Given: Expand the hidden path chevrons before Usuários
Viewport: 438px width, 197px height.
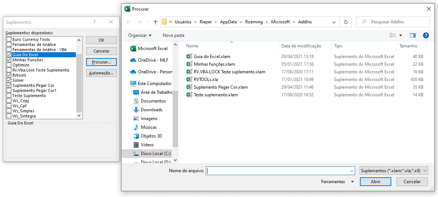Looking at the screenshot, I should 170,22.
